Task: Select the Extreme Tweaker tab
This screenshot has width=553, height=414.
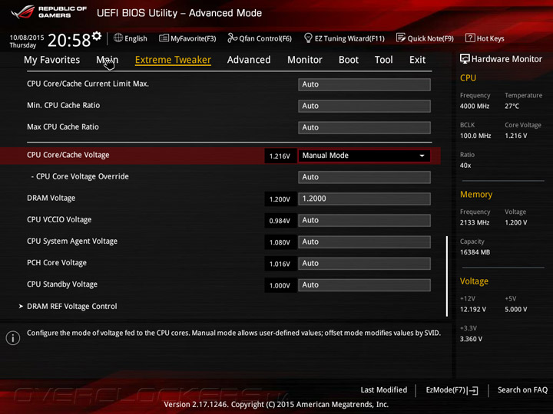Action: (173, 60)
